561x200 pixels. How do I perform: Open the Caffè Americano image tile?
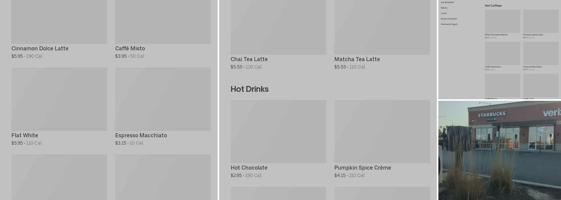(x=502, y=53)
